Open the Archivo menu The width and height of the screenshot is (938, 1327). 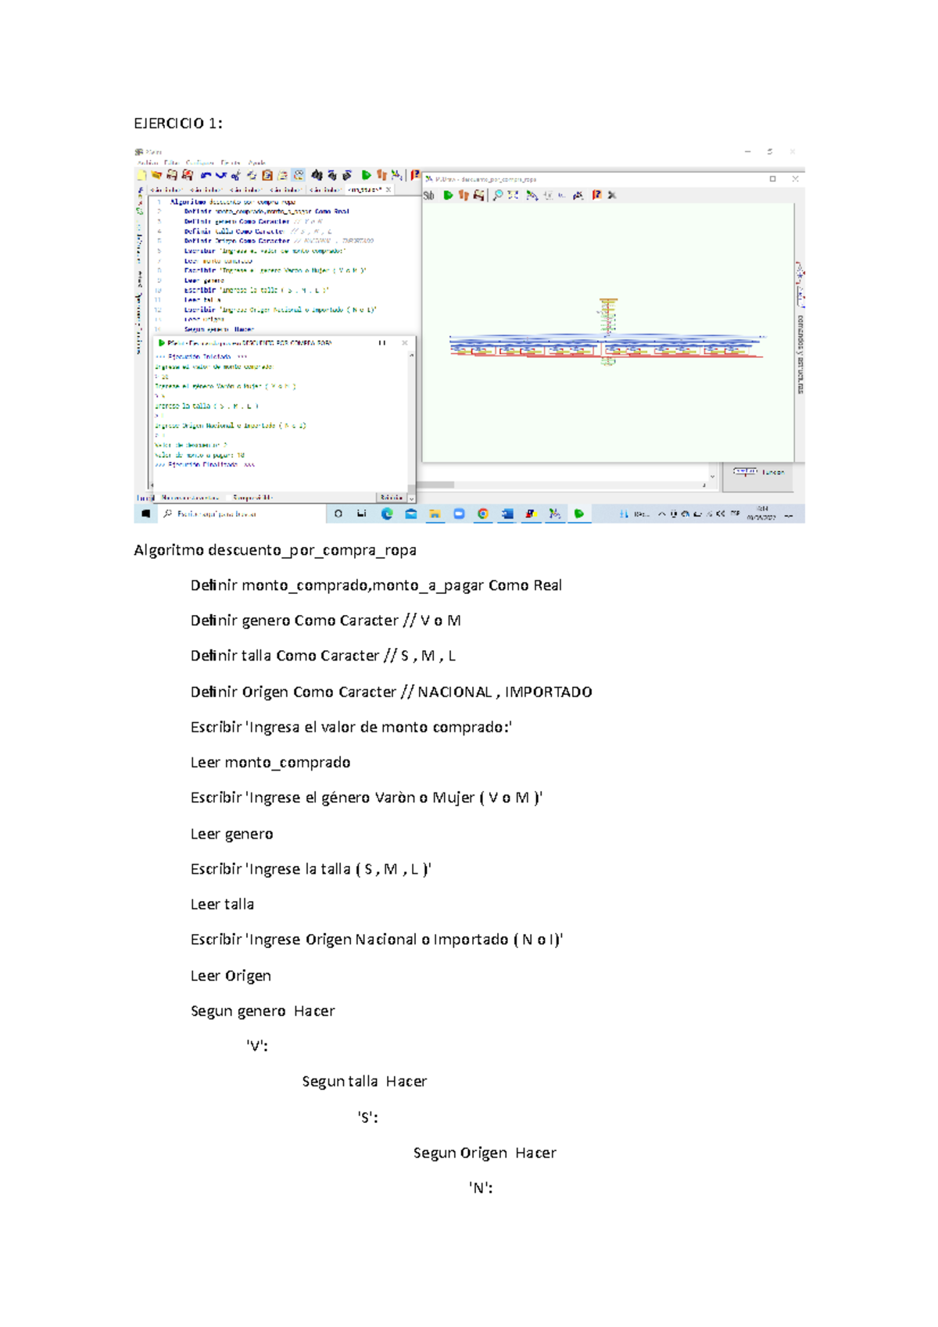(147, 163)
